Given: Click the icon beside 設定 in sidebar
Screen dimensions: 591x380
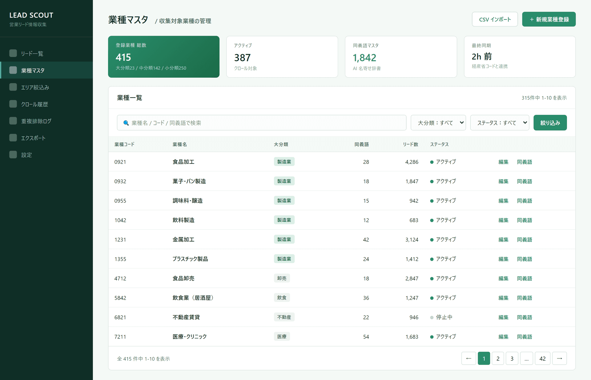Looking at the screenshot, I should pos(13,155).
